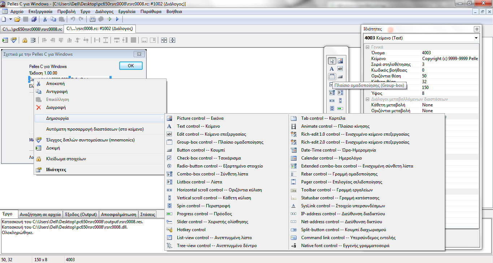
Task: Edit the 'Οριζόντια θέση' value 50
Action: tap(450, 76)
